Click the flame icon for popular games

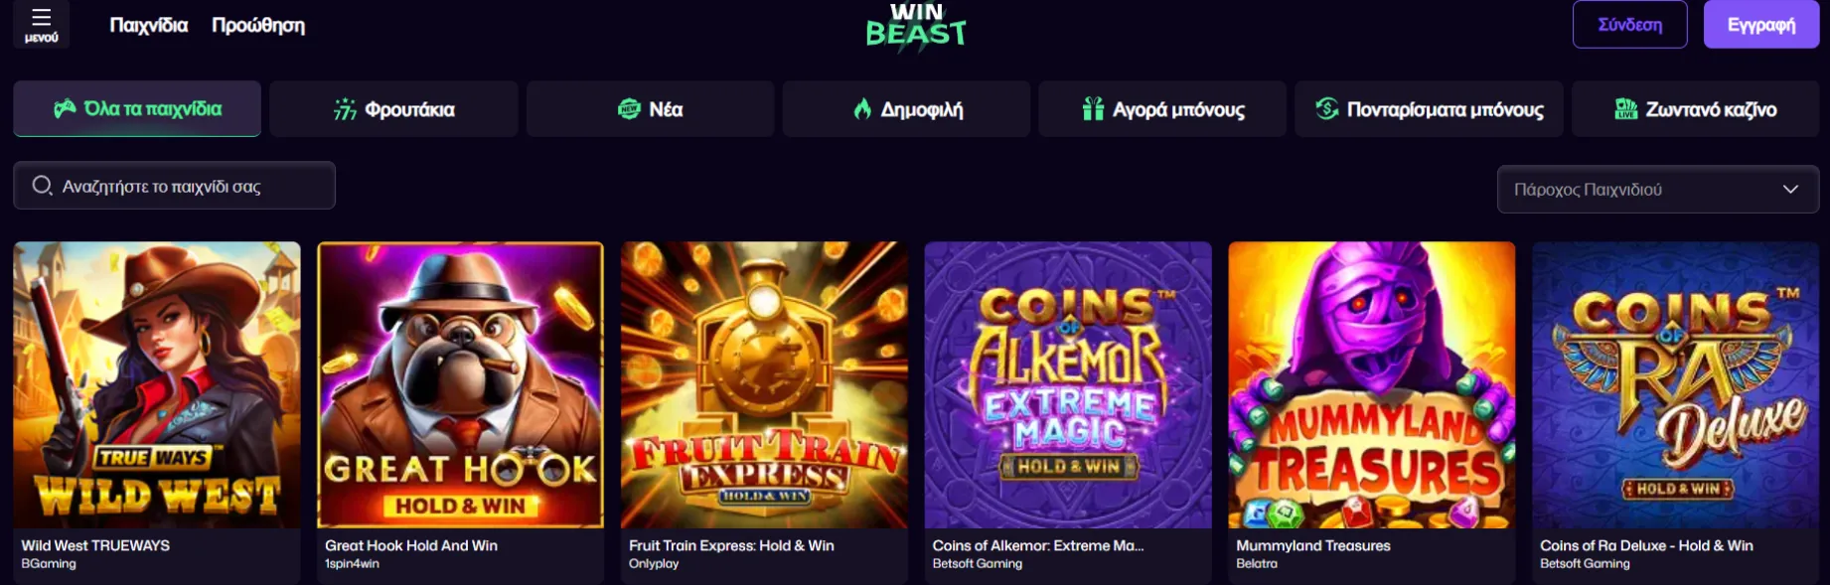[x=862, y=109]
